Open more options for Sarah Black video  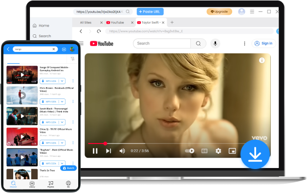coord(73,122)
